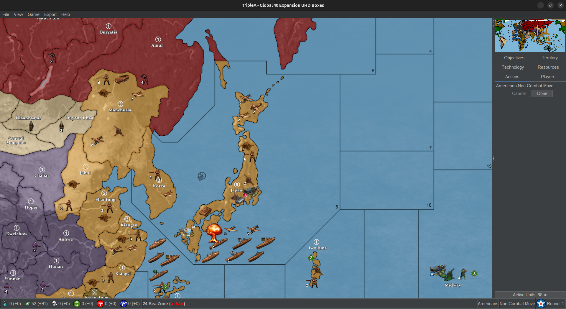Select the Mongolian infantry in Ulaanbaatar
Image resolution: width=566 pixels, height=309 pixels.
click(31, 126)
